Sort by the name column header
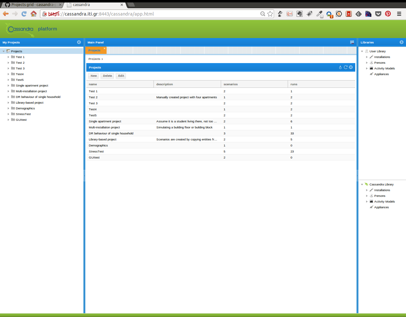Viewport: 406px width, 317px height. 120,84
